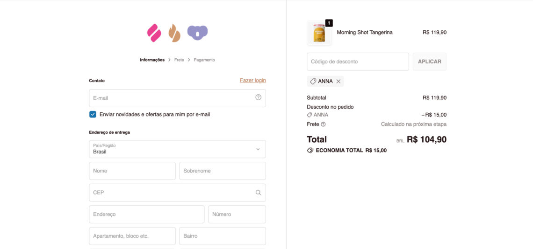
Task: Focus the Bairro input field
Action: (x=223, y=236)
